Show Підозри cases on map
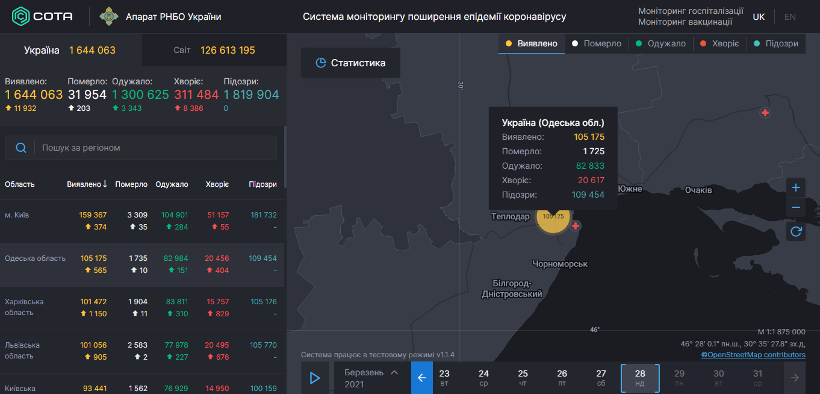The image size is (820, 394). pyautogui.click(x=776, y=43)
